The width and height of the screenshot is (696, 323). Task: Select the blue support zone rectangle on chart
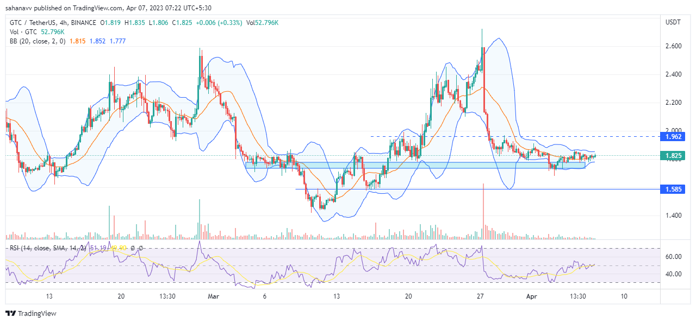pyautogui.click(x=415, y=165)
